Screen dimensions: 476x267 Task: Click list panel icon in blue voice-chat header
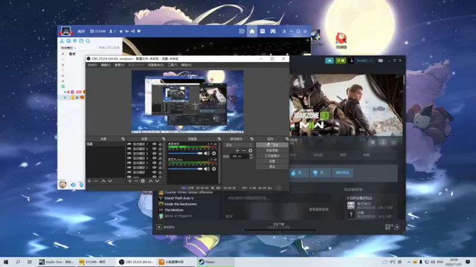click(262, 31)
